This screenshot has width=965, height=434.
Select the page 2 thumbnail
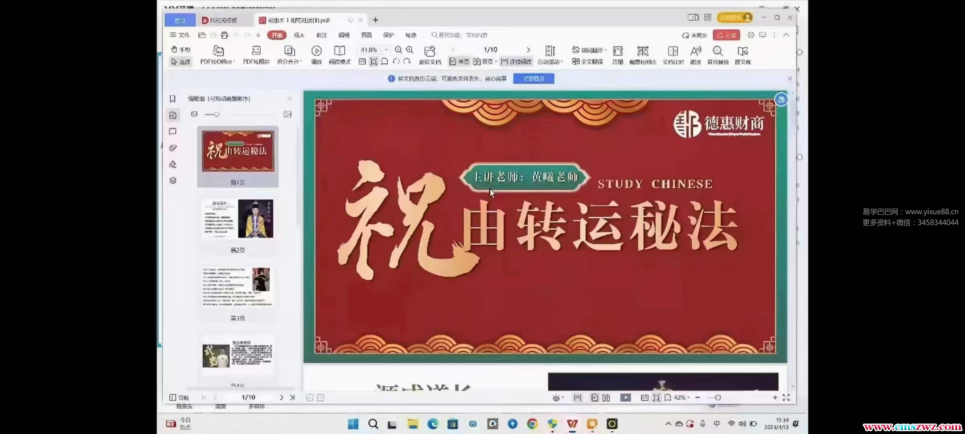238,219
